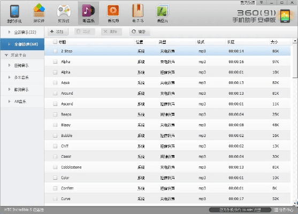The height and width of the screenshot is (214, 298).
Task: Click the 360 phone assistant logo icon
Action: [x=285, y=16]
